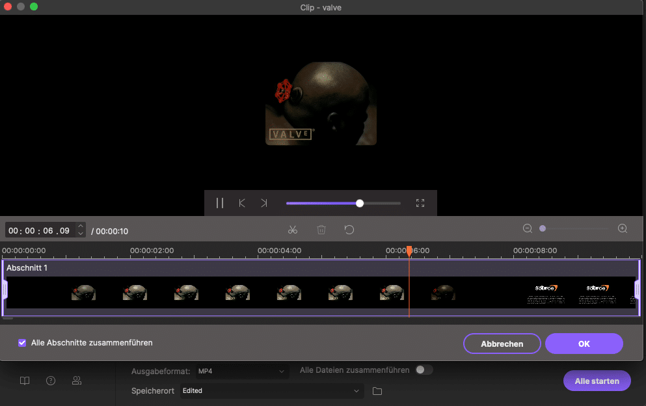The height and width of the screenshot is (406, 646).
Task: Cut clip with scissors tool
Action: pyautogui.click(x=293, y=230)
